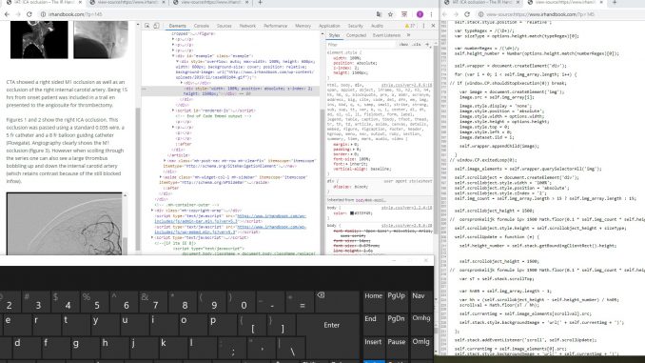Viewport: 645px width, 363px height.
Task: Open the purple profile avatar in Chrome
Action: tap(420, 14)
